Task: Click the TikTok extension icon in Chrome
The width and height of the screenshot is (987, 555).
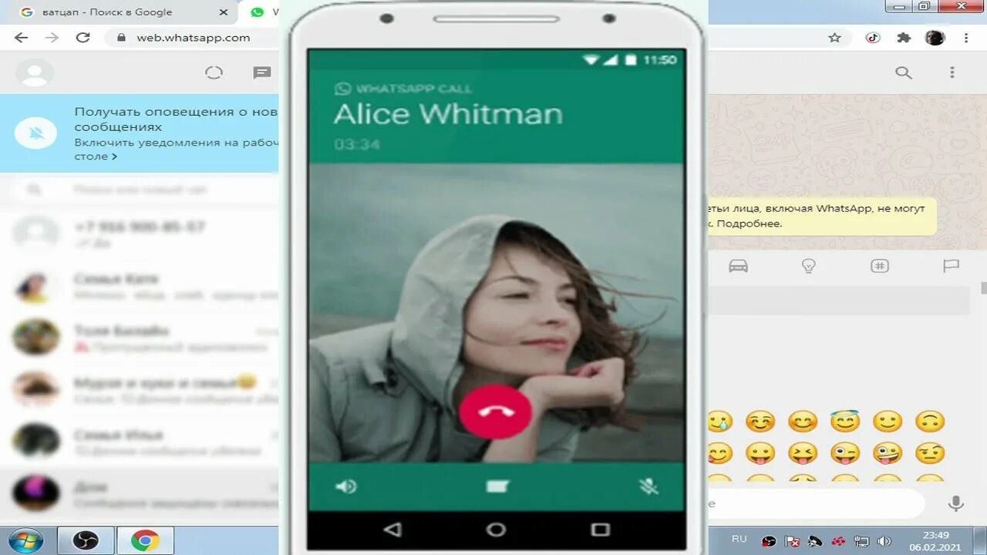Action: pos(873,37)
